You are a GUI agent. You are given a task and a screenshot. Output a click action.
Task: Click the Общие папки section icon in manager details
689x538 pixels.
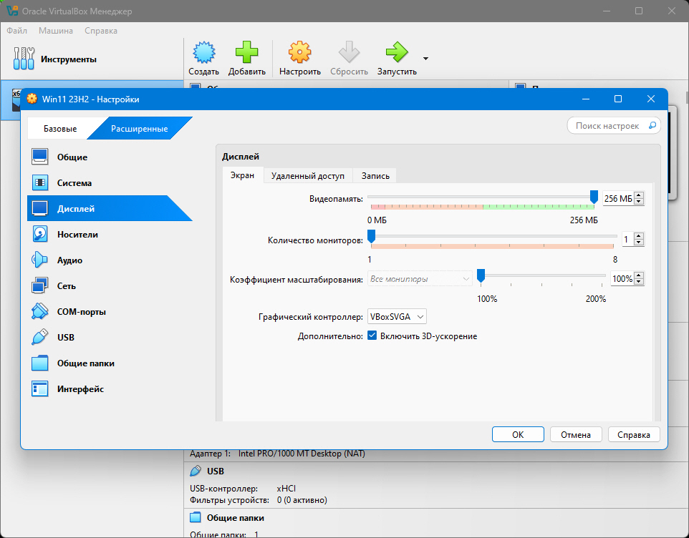(195, 517)
